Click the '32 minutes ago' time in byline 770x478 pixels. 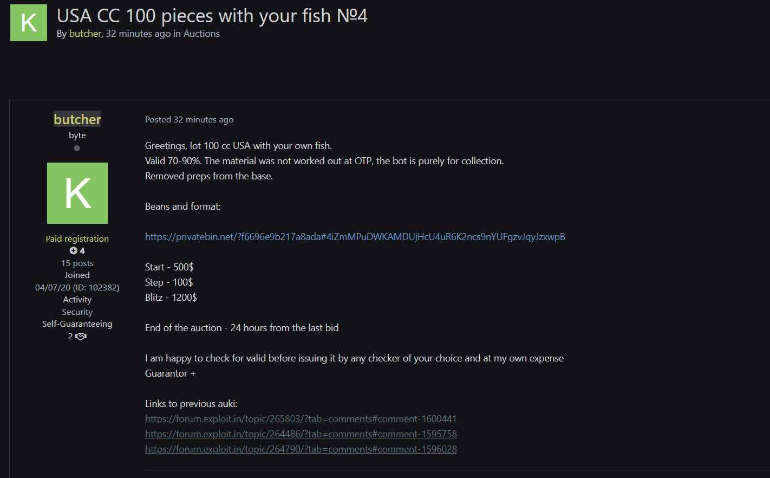tap(138, 34)
